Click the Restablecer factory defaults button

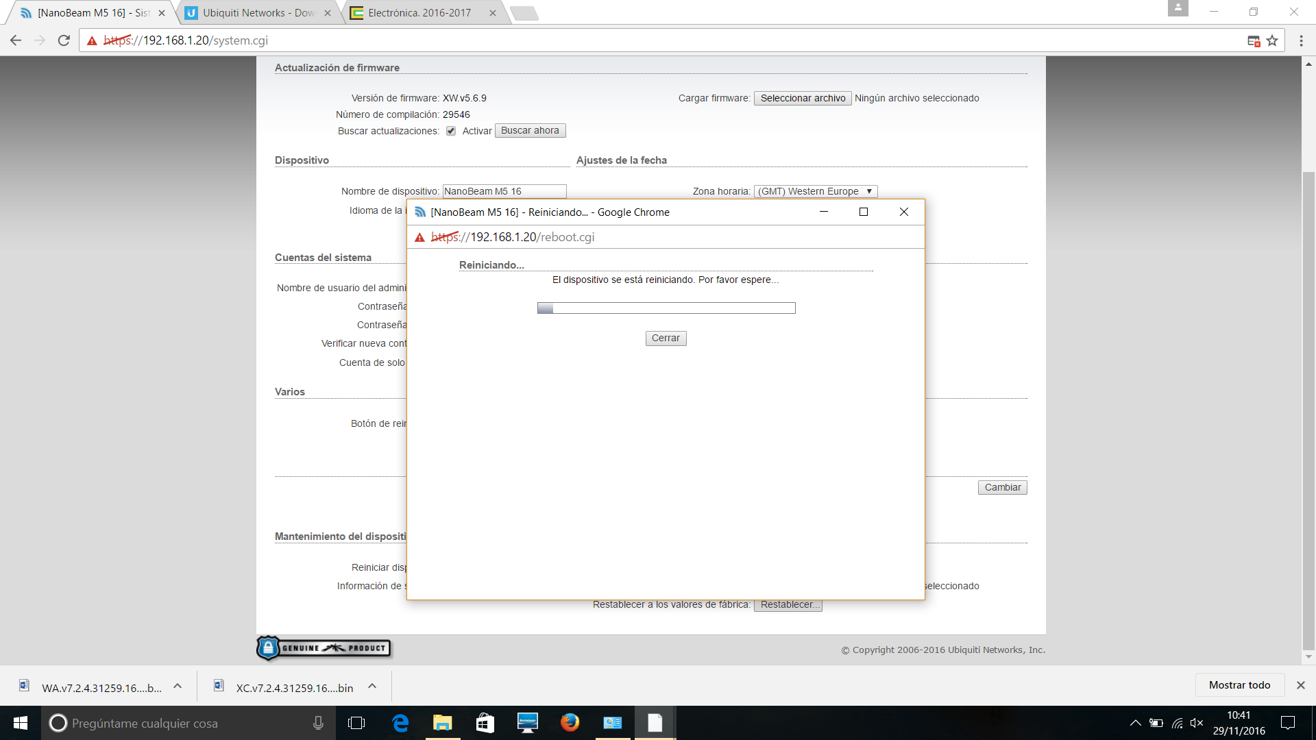pos(788,605)
